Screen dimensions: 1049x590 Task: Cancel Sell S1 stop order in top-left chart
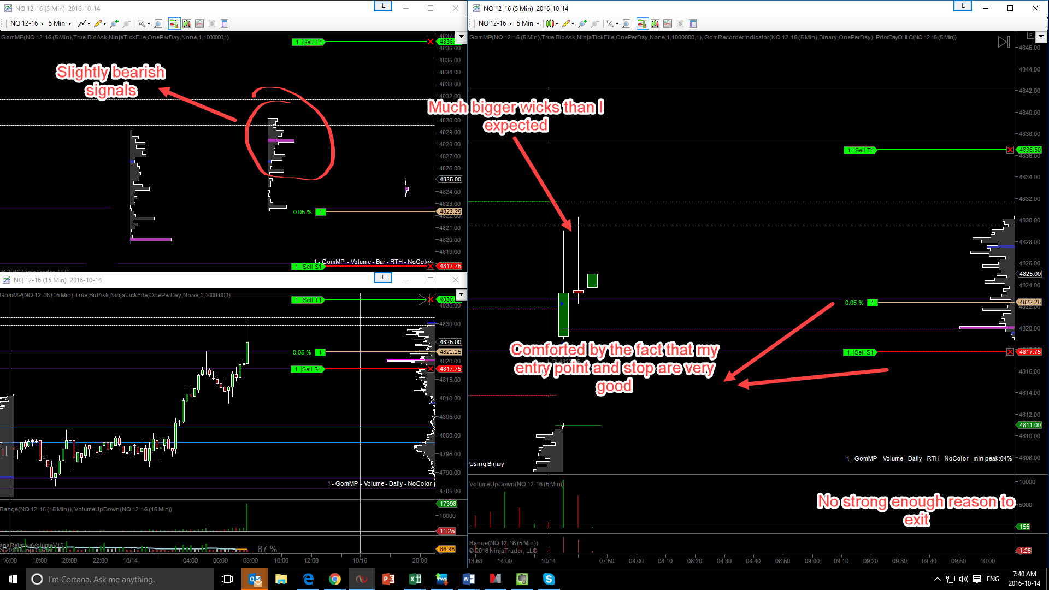[431, 267]
